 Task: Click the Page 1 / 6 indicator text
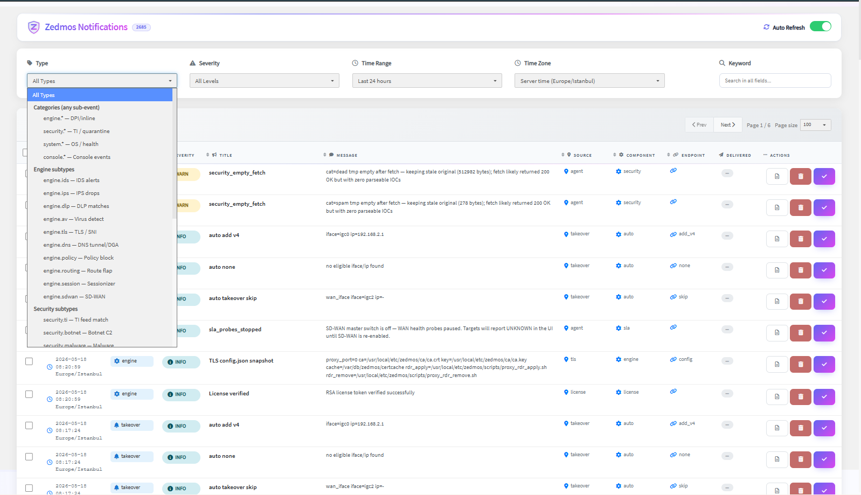click(759, 126)
